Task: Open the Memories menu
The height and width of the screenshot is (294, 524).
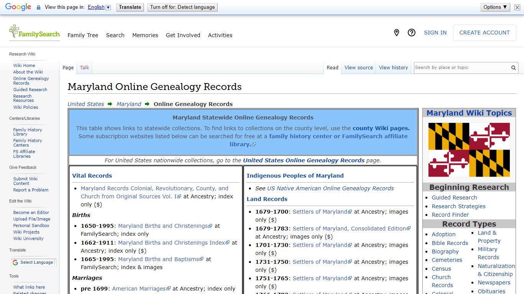Action: pyautogui.click(x=145, y=35)
